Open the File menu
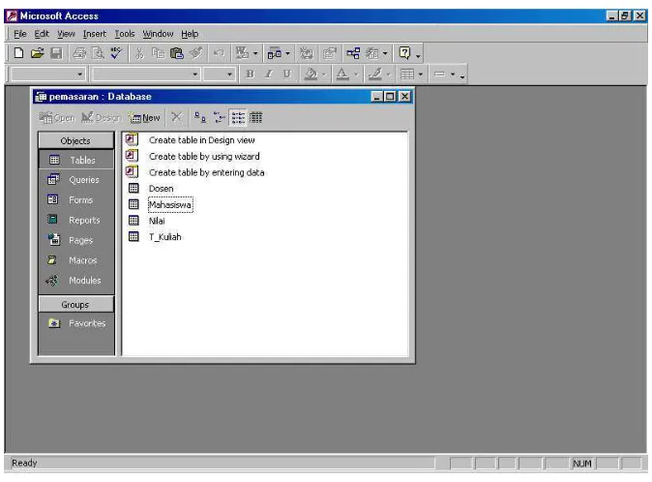 (x=20, y=34)
